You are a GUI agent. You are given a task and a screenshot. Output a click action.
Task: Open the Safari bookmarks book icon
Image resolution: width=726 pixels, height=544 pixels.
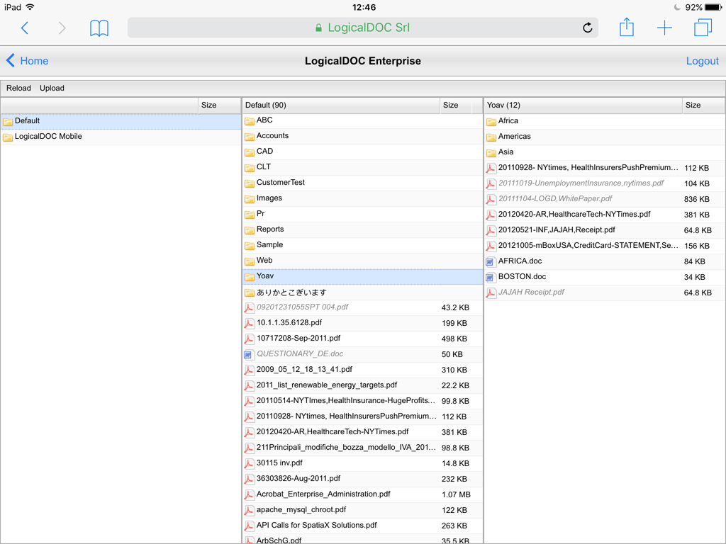[x=99, y=28]
